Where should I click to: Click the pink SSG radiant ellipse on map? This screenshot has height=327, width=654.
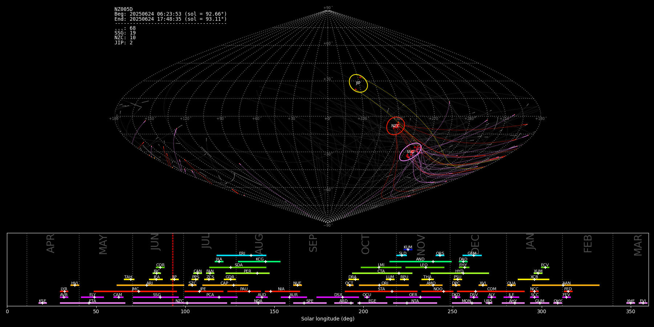pyautogui.click(x=411, y=152)
